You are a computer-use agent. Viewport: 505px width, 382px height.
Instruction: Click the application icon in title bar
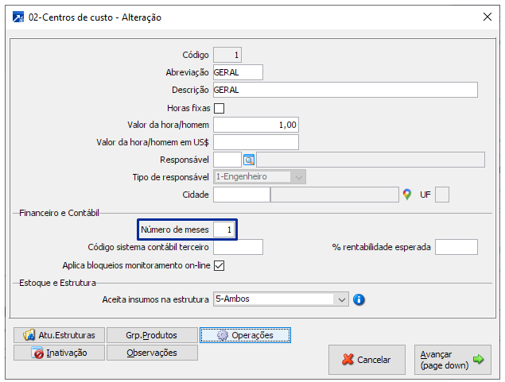18,17
